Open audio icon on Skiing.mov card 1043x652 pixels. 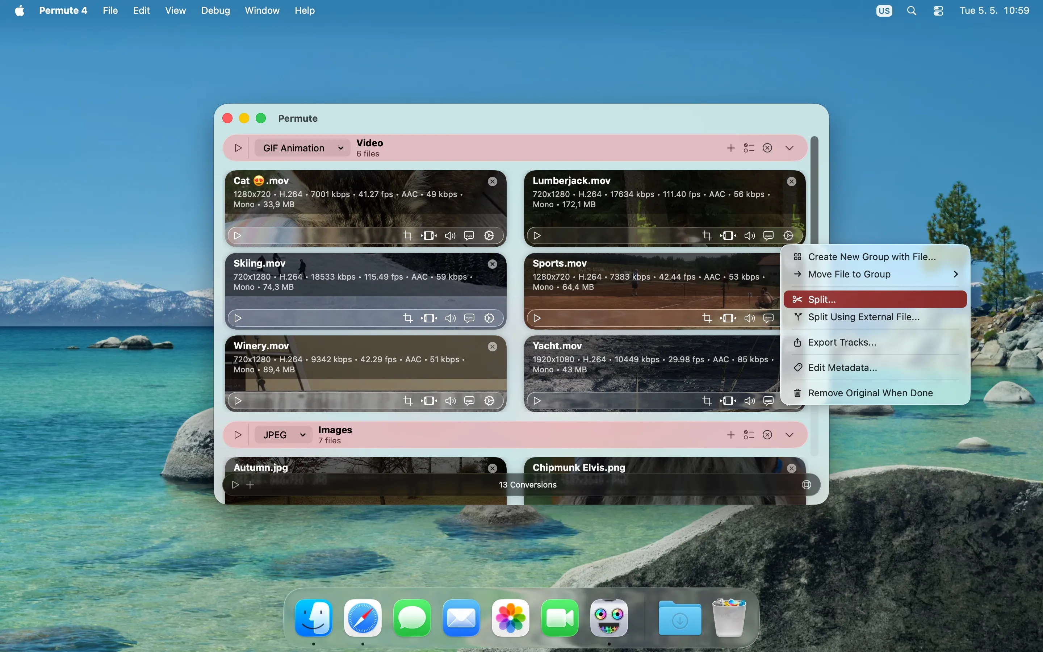point(451,318)
